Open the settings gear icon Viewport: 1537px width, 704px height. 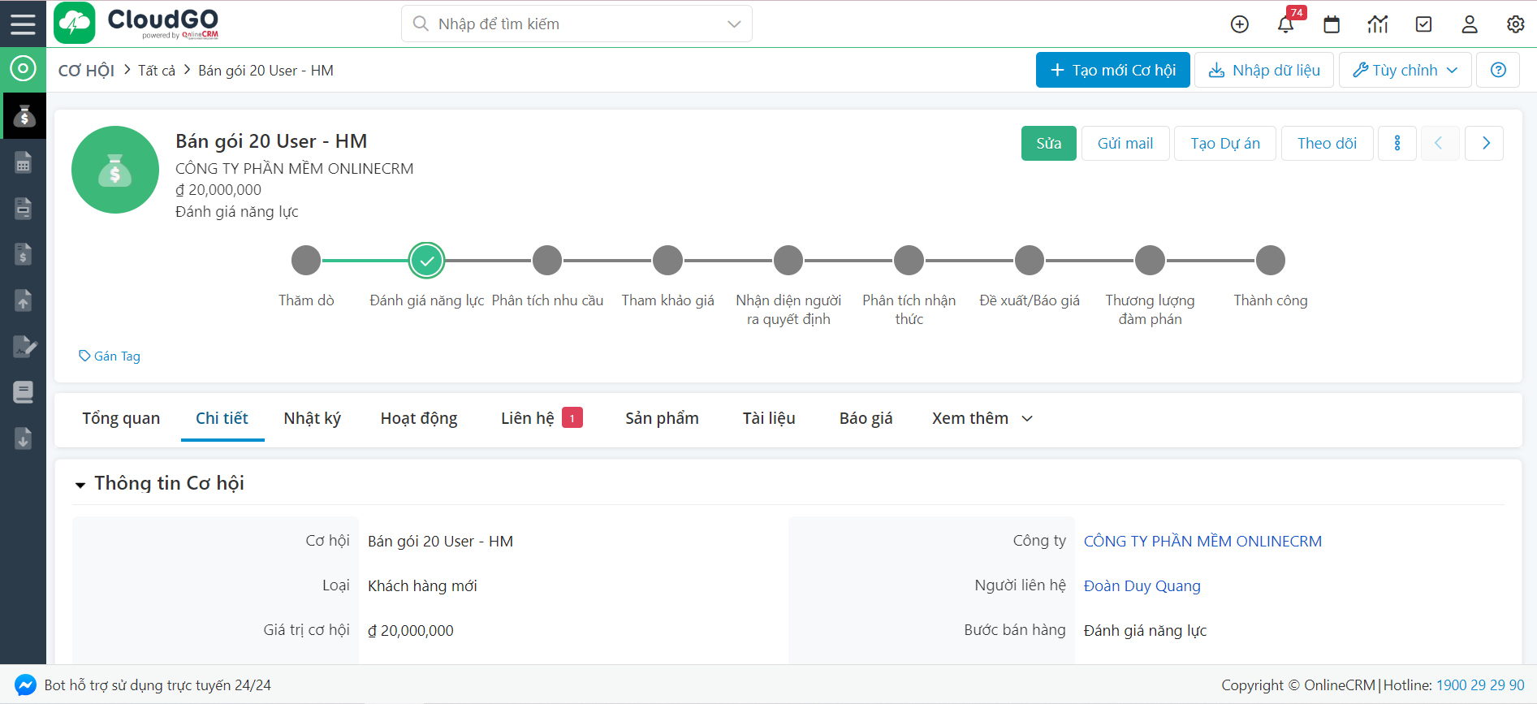(x=1515, y=24)
